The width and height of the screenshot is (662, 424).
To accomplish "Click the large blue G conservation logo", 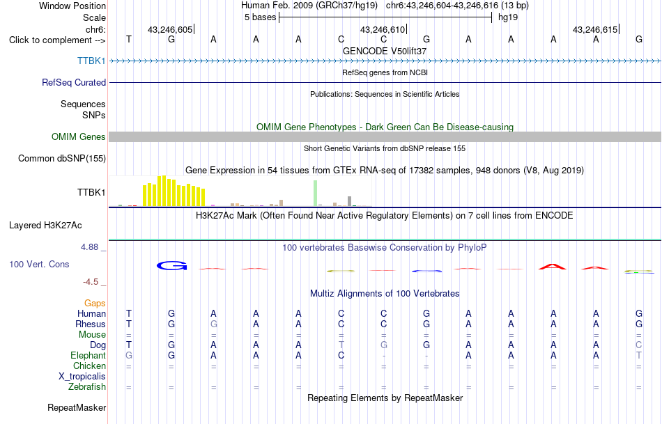I will (x=172, y=265).
